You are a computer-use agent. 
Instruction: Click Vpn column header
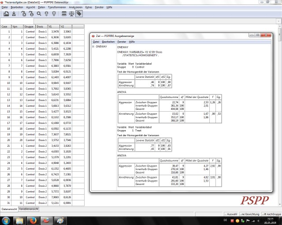[18, 26]
